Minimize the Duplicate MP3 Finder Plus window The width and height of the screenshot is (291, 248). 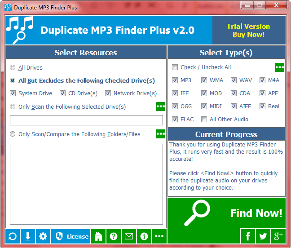tap(247, 5)
